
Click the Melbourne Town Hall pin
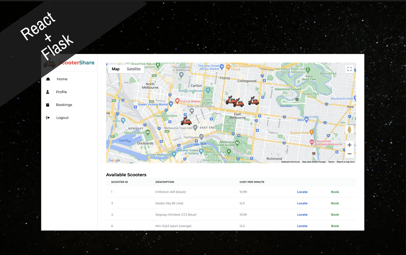[195, 127]
